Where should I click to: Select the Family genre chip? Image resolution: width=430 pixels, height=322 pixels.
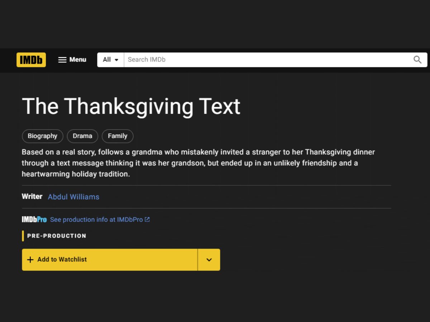pos(118,136)
